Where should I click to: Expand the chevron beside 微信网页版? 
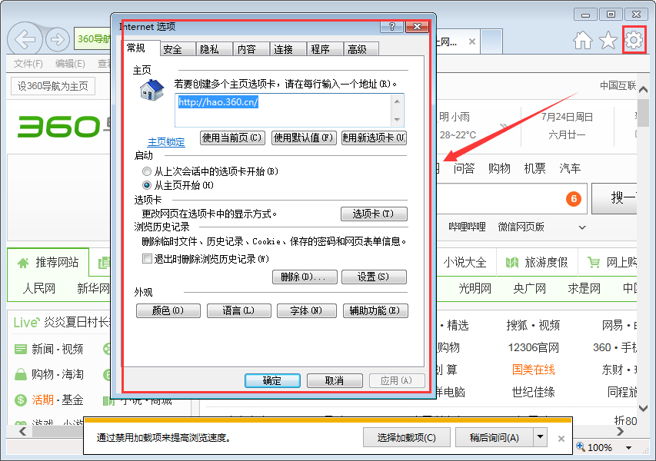(582, 227)
